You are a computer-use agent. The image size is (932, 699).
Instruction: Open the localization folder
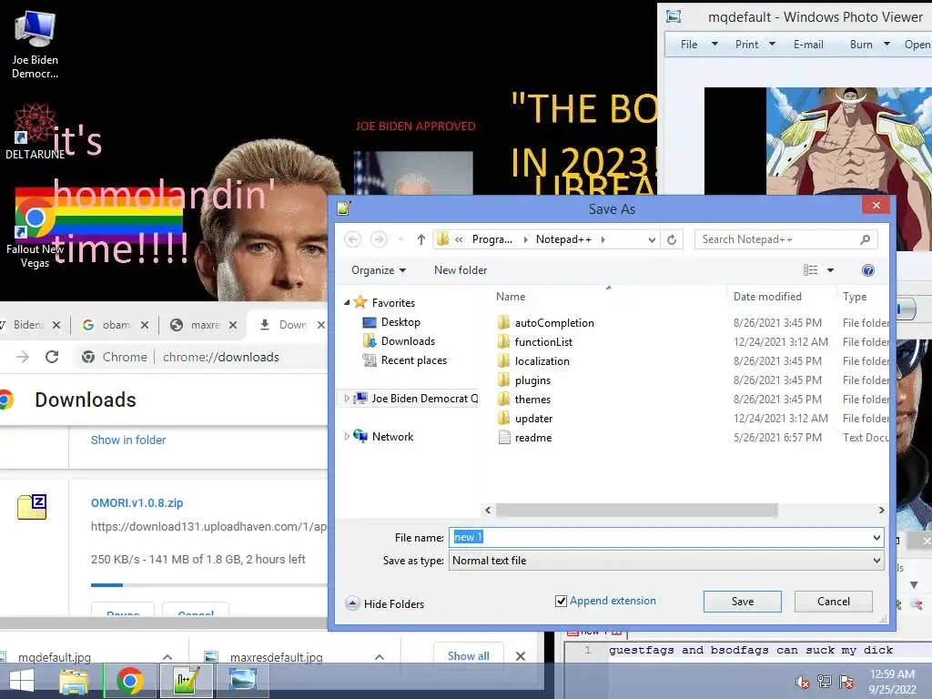coord(533,360)
